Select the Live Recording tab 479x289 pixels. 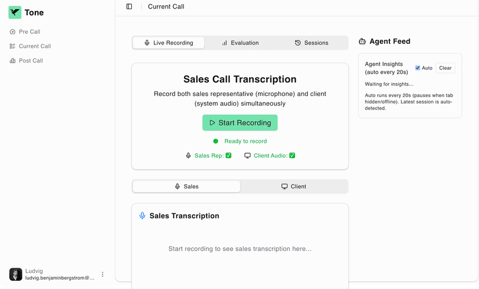coord(168,43)
